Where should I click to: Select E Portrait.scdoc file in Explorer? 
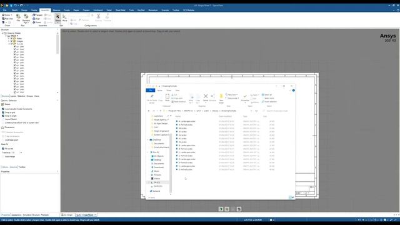186,169
